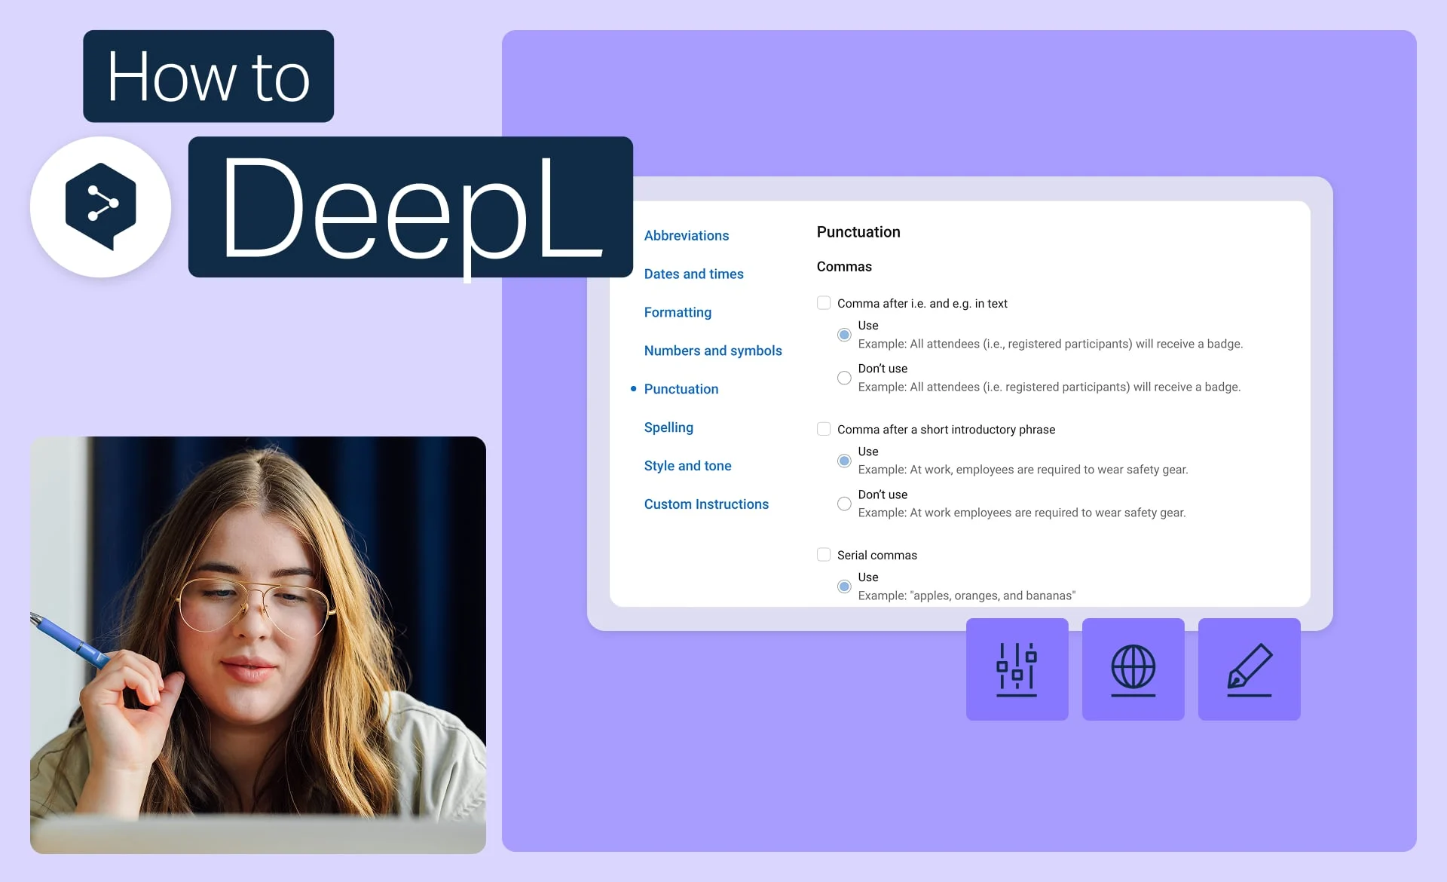Select 'Use' radio under Serial commas
The image size is (1447, 882).
[x=844, y=586]
